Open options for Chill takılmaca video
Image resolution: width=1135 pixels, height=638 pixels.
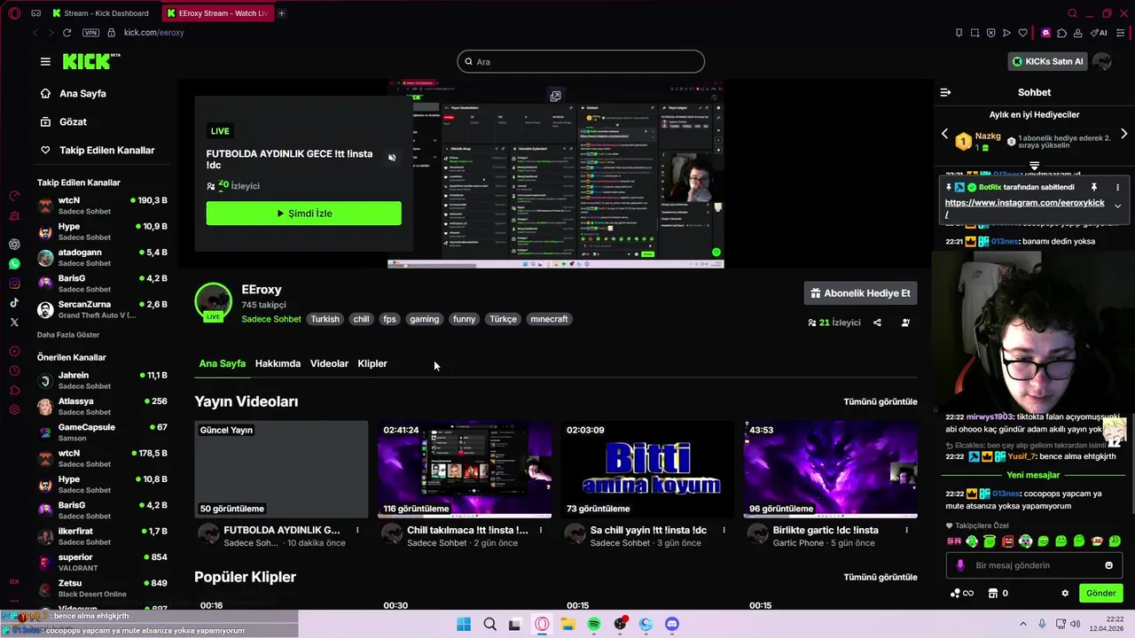click(x=541, y=530)
